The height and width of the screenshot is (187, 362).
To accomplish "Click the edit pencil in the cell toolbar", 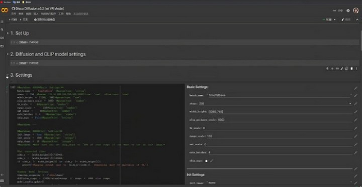I will [x=342, y=69].
